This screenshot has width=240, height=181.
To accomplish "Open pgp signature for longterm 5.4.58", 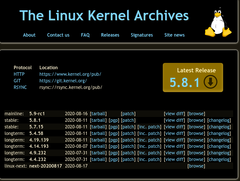I will (x=114, y=134).
